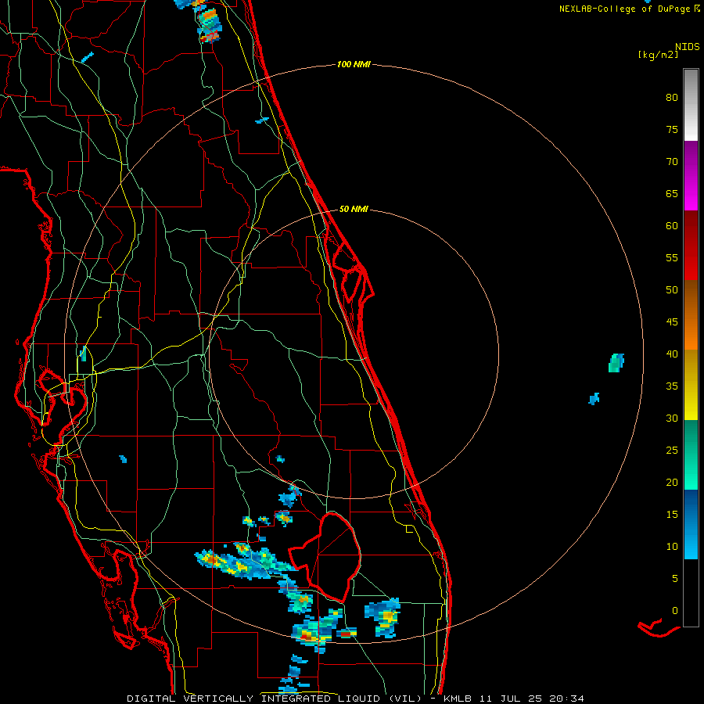Pick the orange-brown segment of the VIL color bar
This screenshot has height=704, width=704.
click(691, 315)
